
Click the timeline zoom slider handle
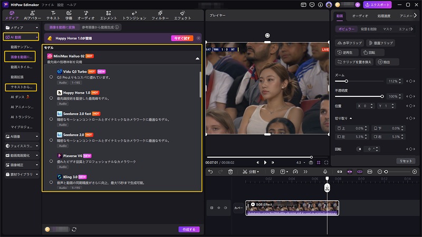[386, 172]
